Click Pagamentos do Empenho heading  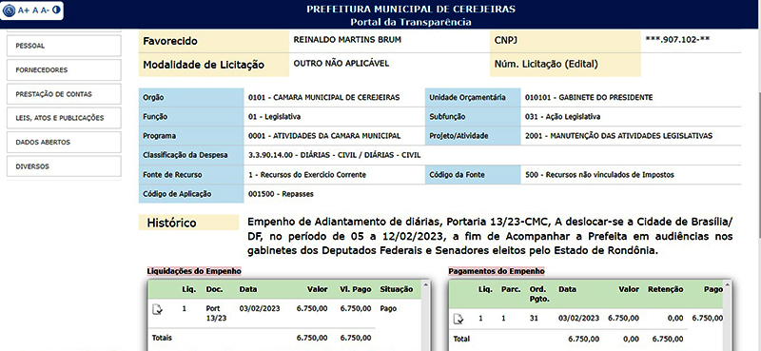pyautogui.click(x=497, y=271)
